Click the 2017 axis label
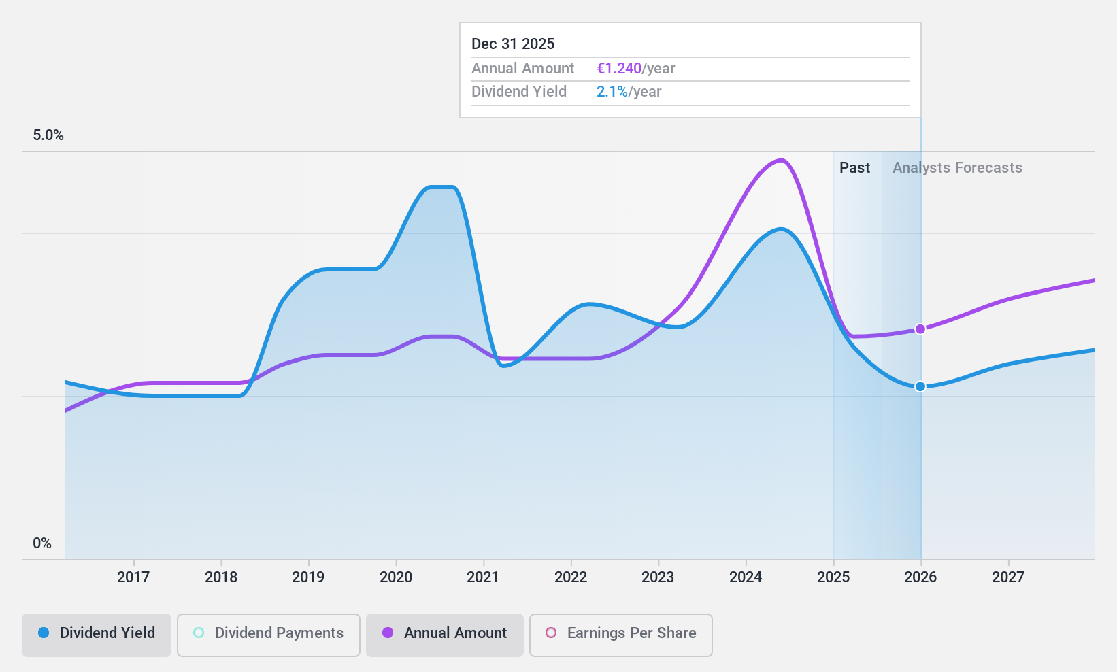The image size is (1117, 672). [133, 577]
